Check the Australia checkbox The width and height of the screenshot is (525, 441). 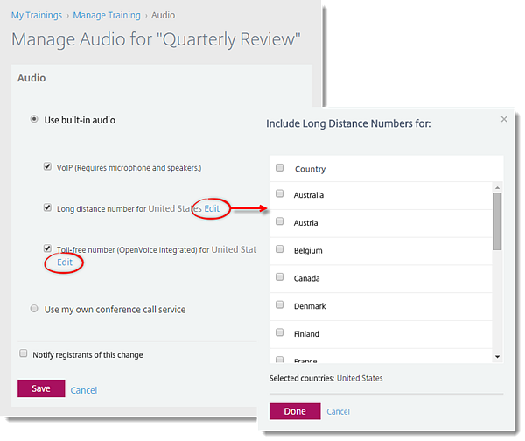coord(280,194)
